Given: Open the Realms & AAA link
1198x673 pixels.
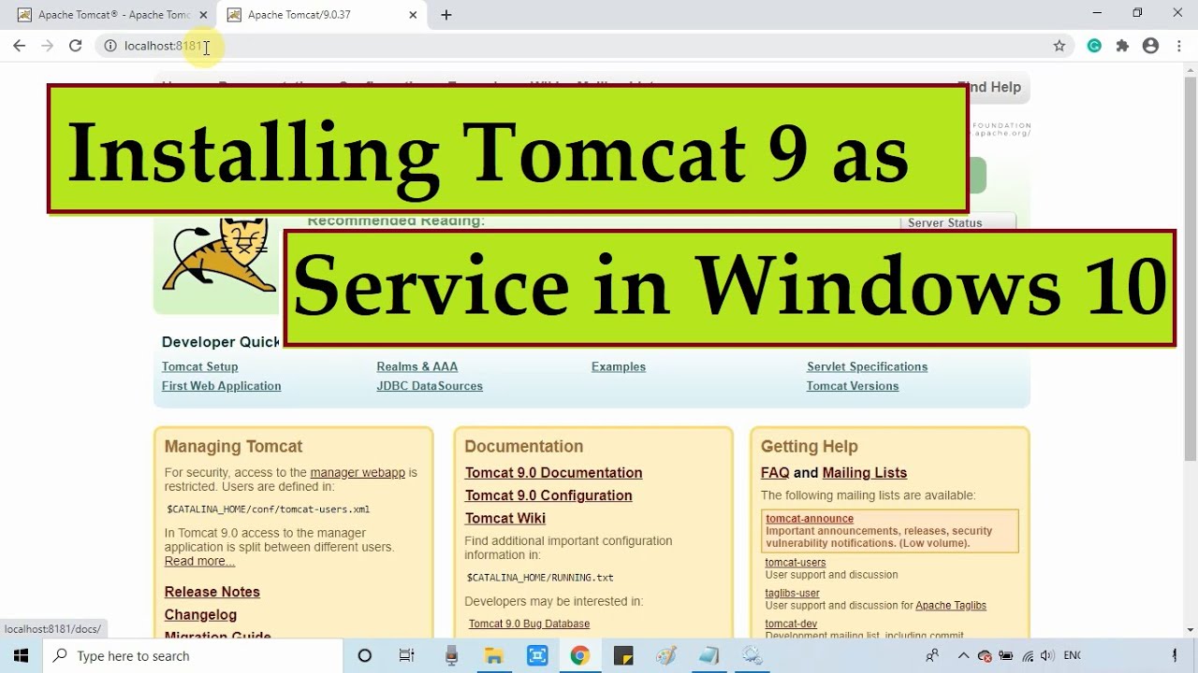Looking at the screenshot, I should [x=416, y=366].
